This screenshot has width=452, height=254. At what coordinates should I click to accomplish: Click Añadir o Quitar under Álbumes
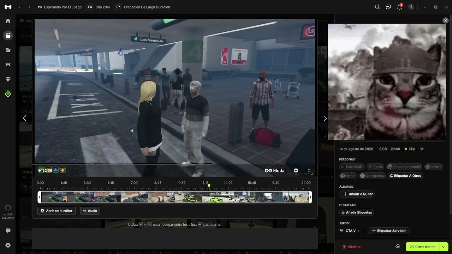(x=358, y=194)
